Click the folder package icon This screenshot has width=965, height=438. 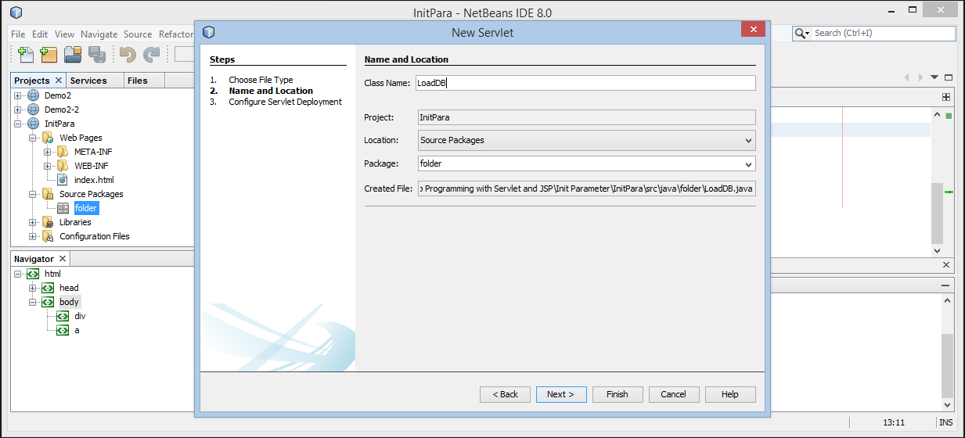[x=63, y=208]
